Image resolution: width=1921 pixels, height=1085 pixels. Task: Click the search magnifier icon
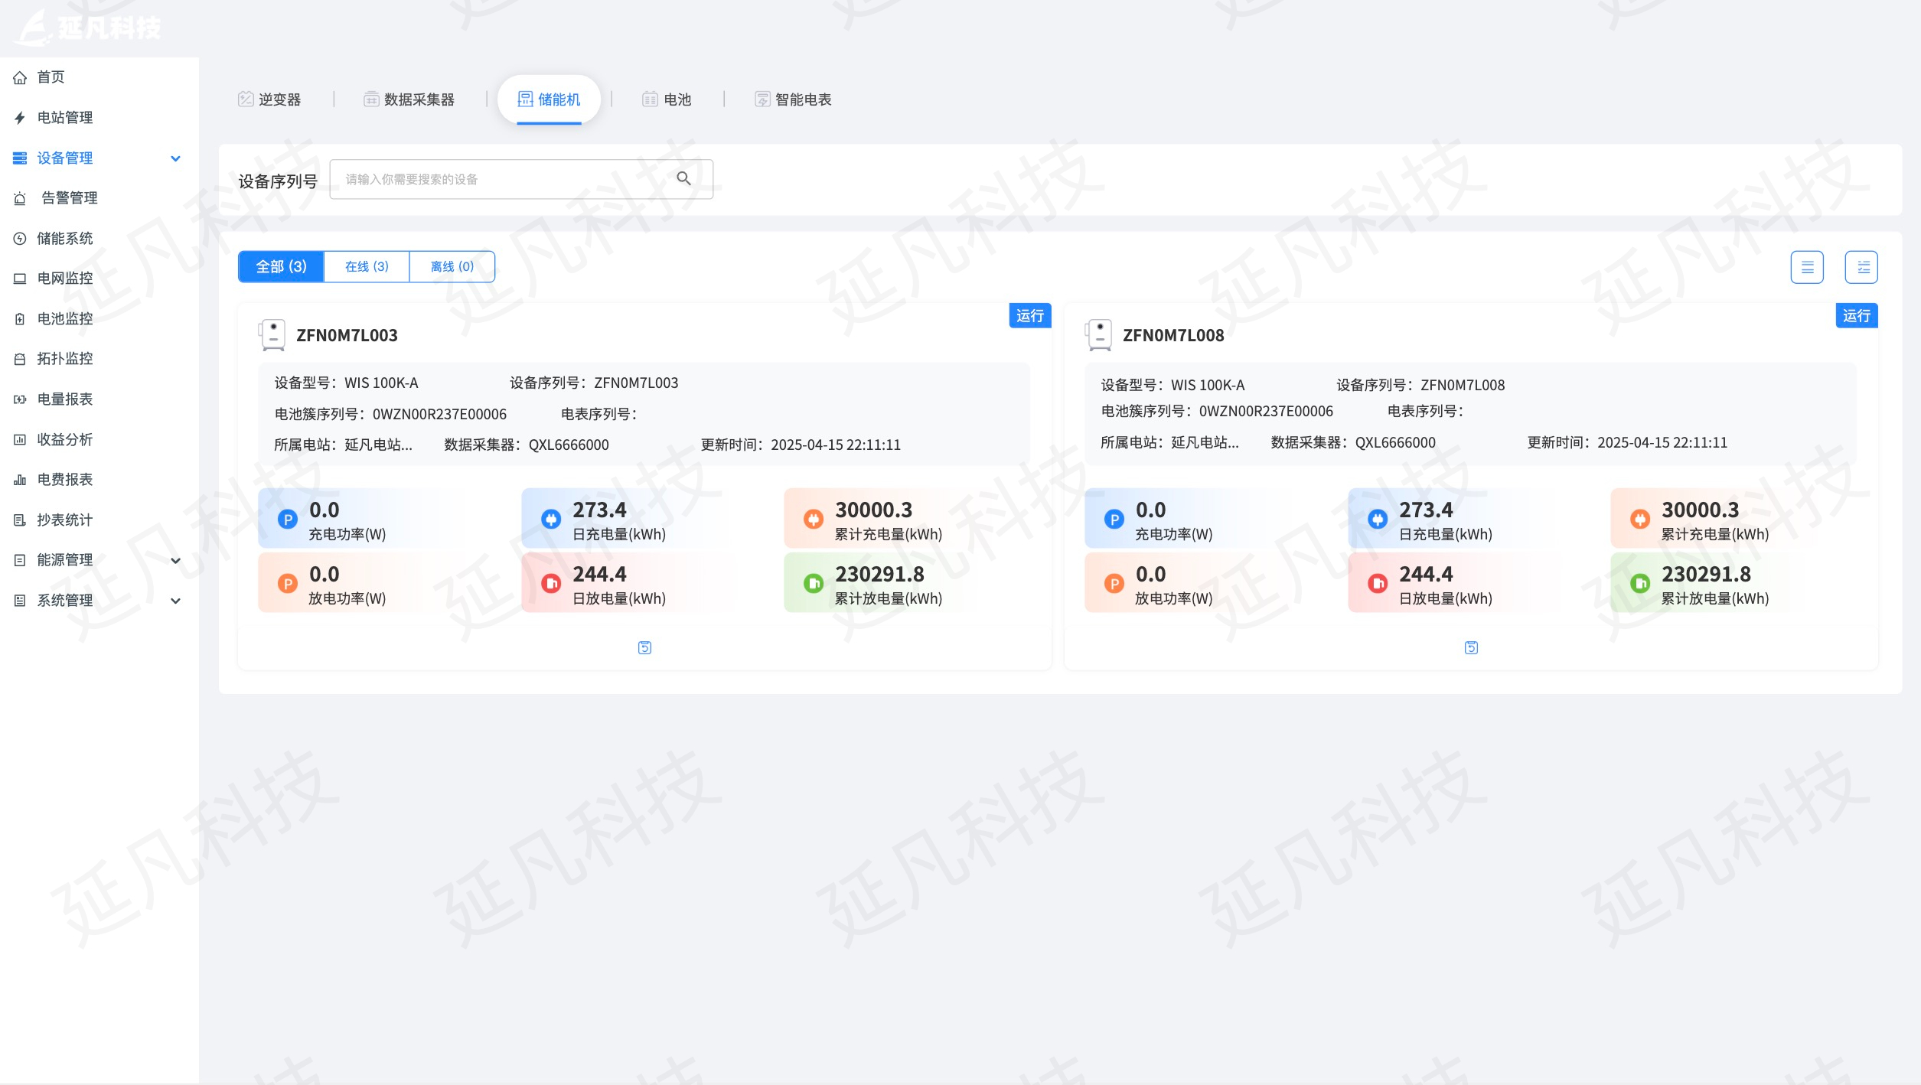[x=683, y=178]
